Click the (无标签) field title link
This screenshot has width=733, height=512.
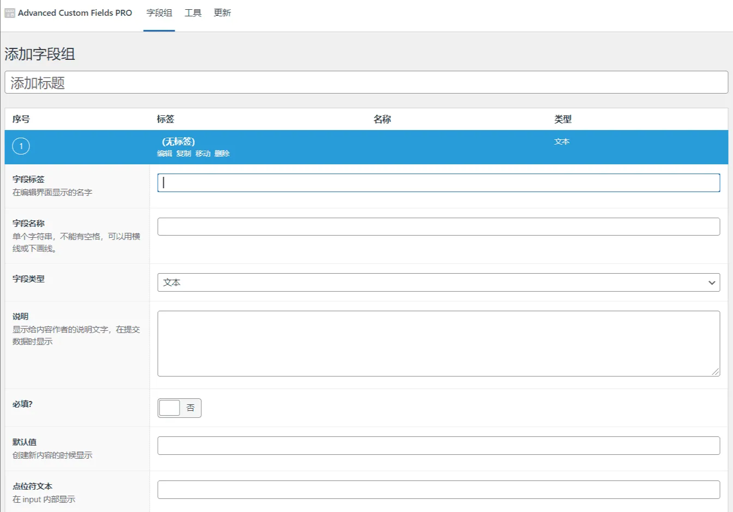tap(178, 141)
